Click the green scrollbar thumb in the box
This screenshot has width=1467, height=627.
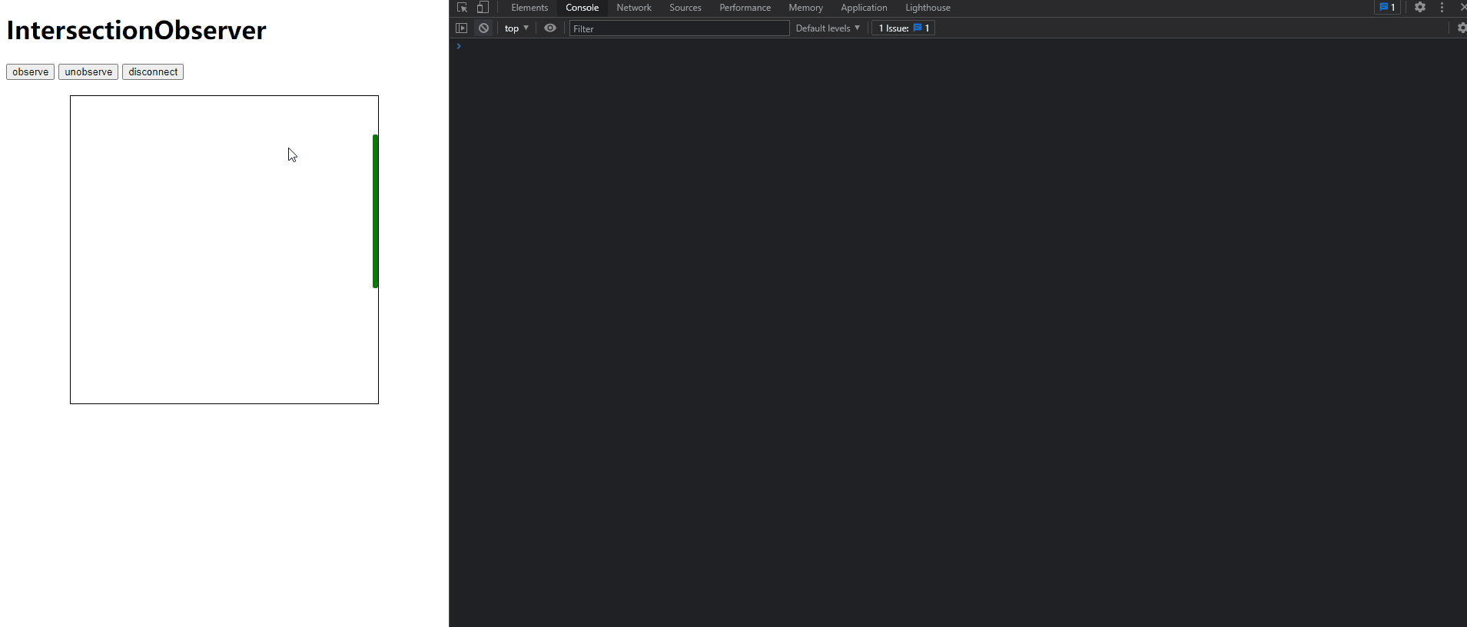[x=375, y=211]
